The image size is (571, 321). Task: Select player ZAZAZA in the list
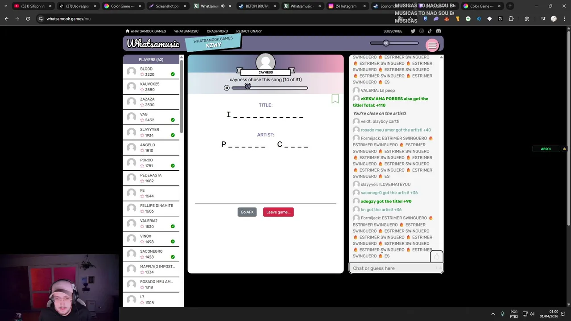151,102
